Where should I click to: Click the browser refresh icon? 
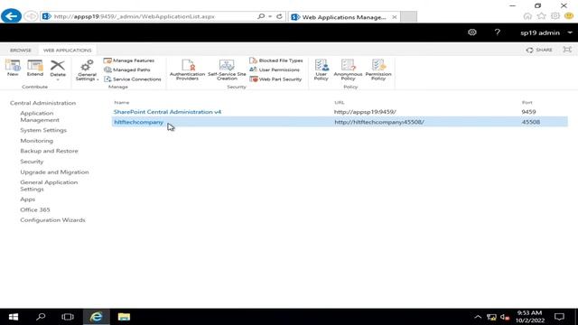click(x=279, y=16)
